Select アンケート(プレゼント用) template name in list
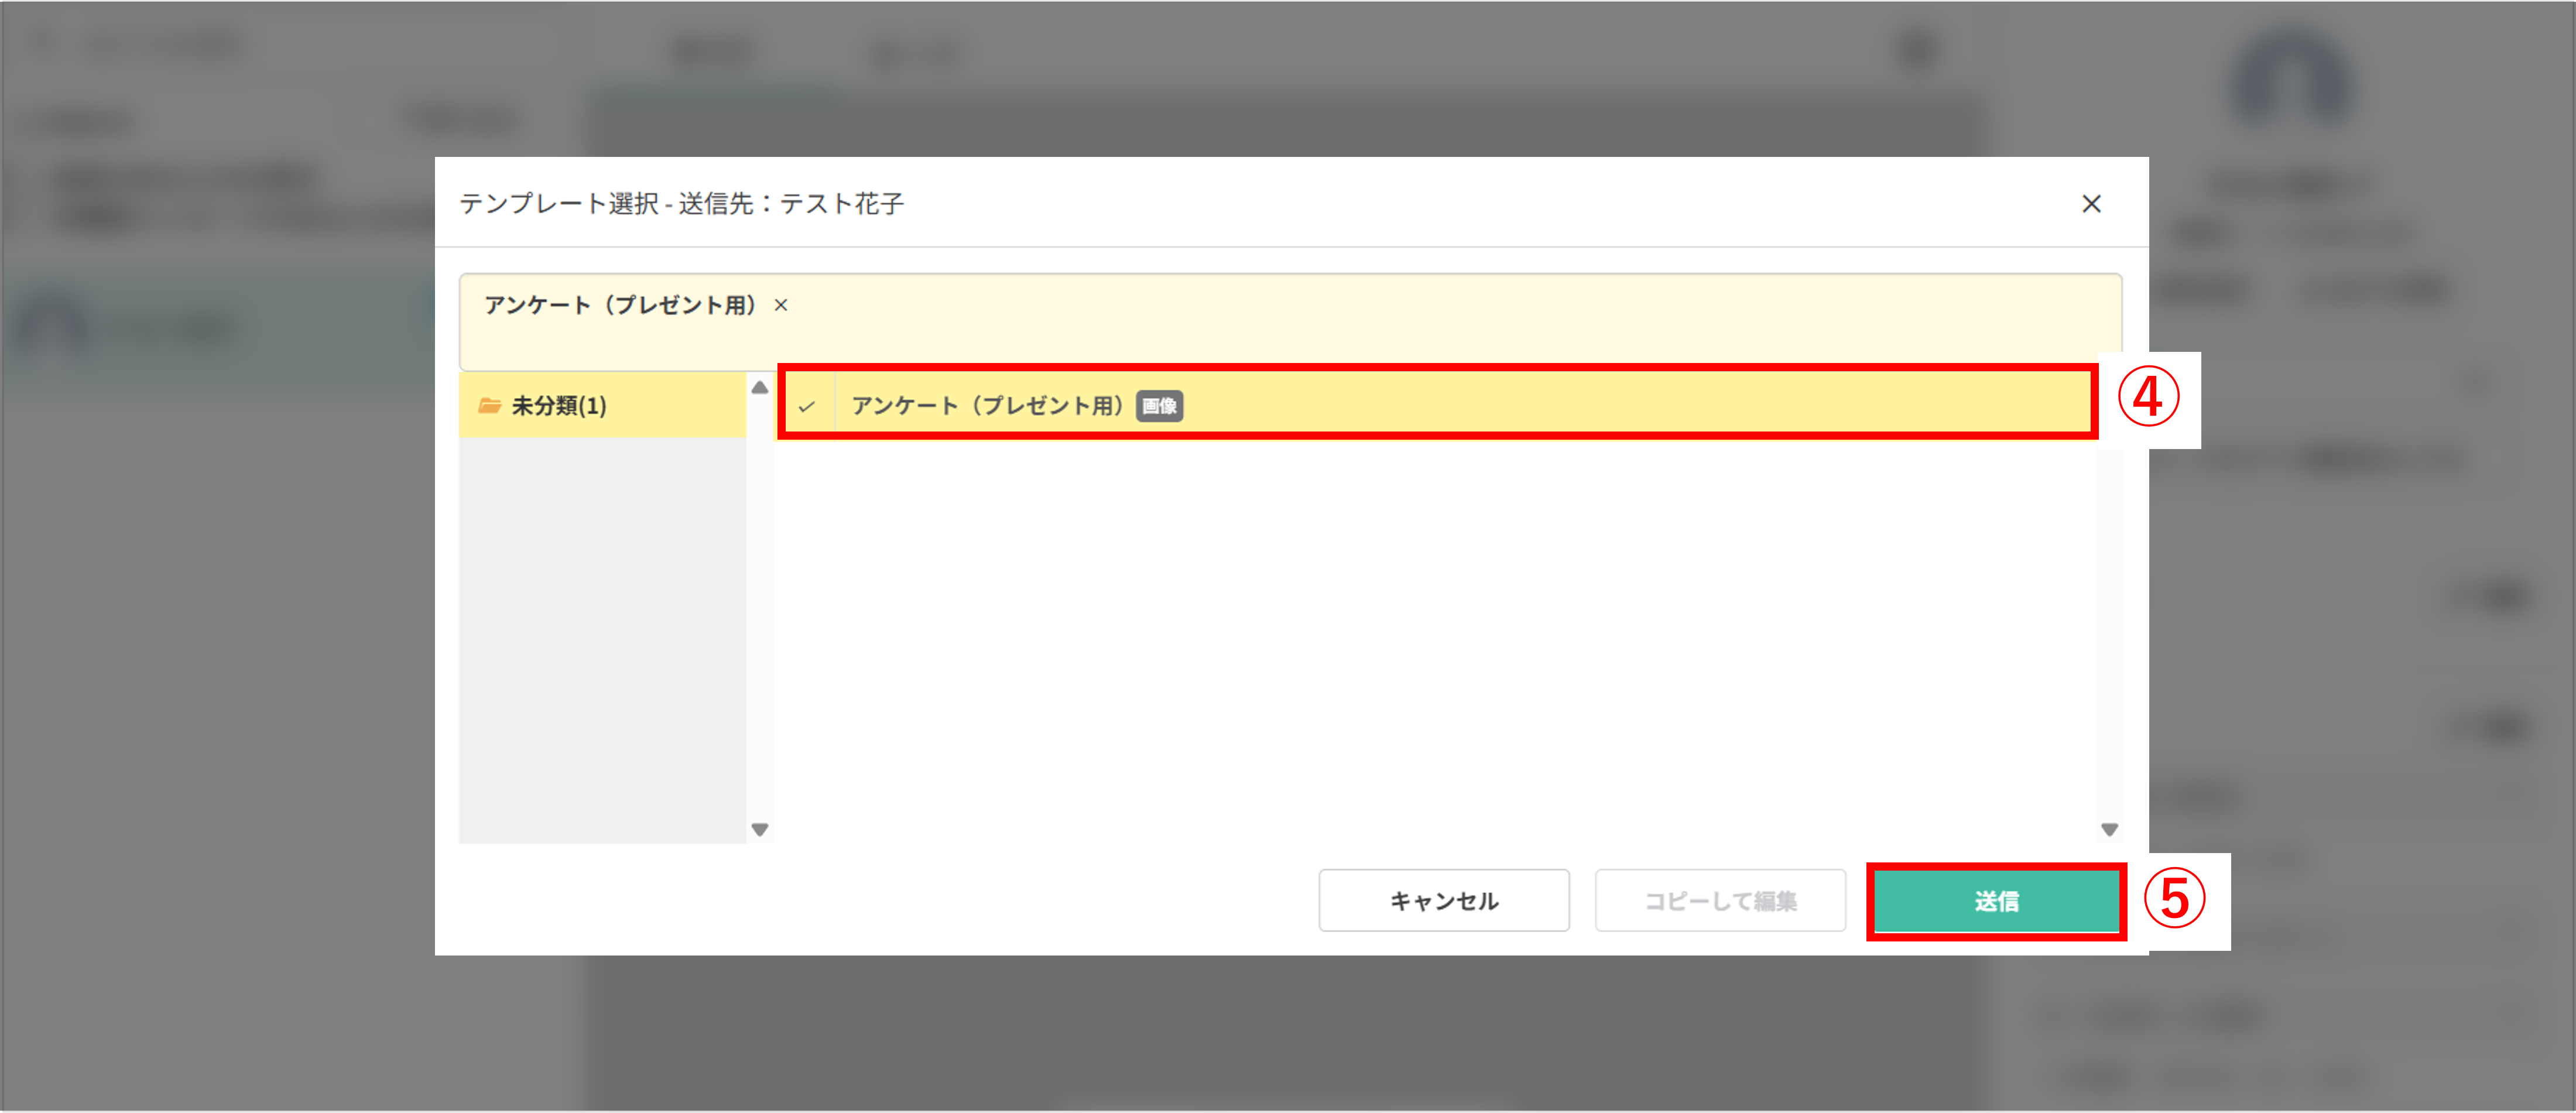The width and height of the screenshot is (2576, 1113). click(x=987, y=405)
